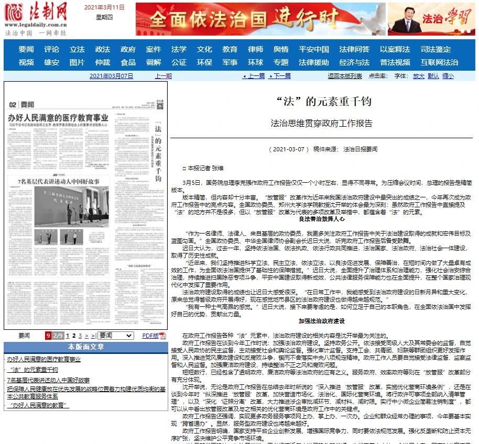Go to page 3 in pagination

click(x=80, y=336)
